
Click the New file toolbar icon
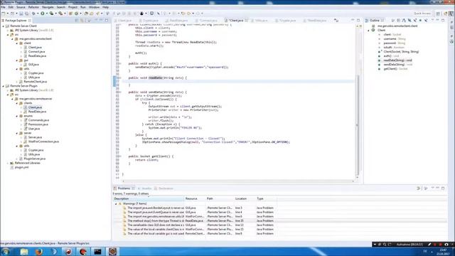coord(4,14)
